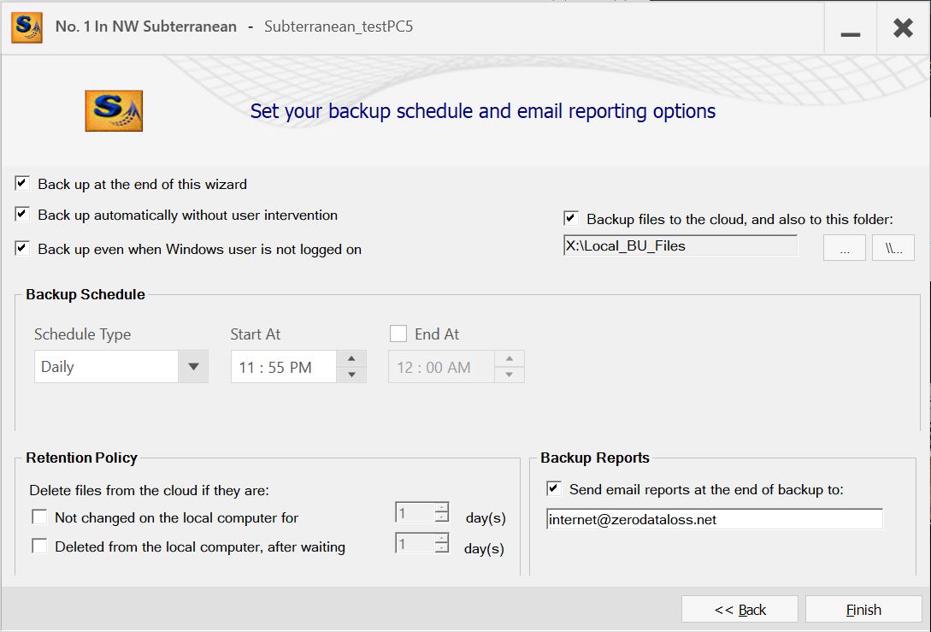Click the browse local folder '...' button
Image resolution: width=931 pixels, height=632 pixels.
[844, 247]
